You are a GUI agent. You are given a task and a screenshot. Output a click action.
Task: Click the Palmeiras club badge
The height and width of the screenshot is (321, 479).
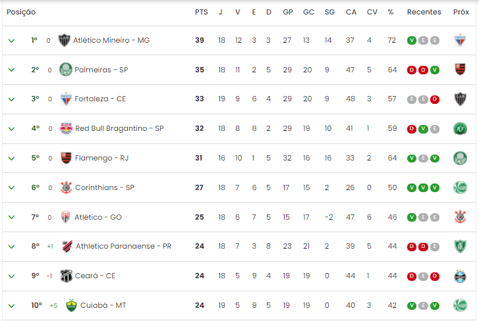coord(66,70)
